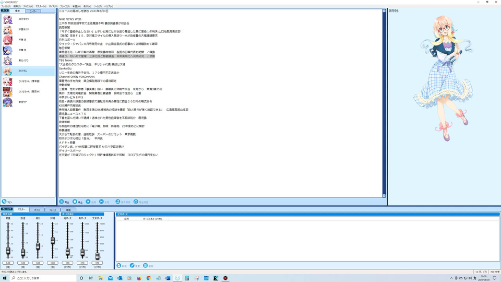Click the taskbar search box
501x282 pixels.
[x=43, y=278]
